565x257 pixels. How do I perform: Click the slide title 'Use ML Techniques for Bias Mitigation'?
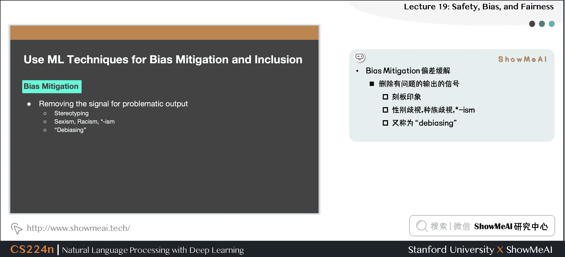pyautogui.click(x=163, y=60)
